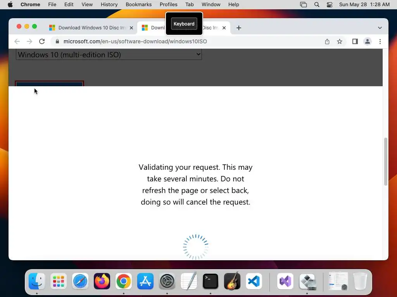397x297 pixels.
Task: Open the Windows 10 multi-edition ISO dropdown
Action: (x=109, y=55)
